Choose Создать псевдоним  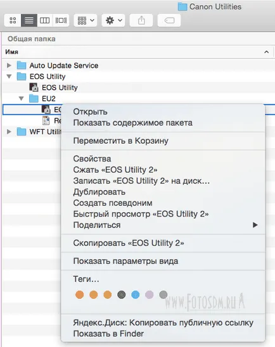pos(113,203)
